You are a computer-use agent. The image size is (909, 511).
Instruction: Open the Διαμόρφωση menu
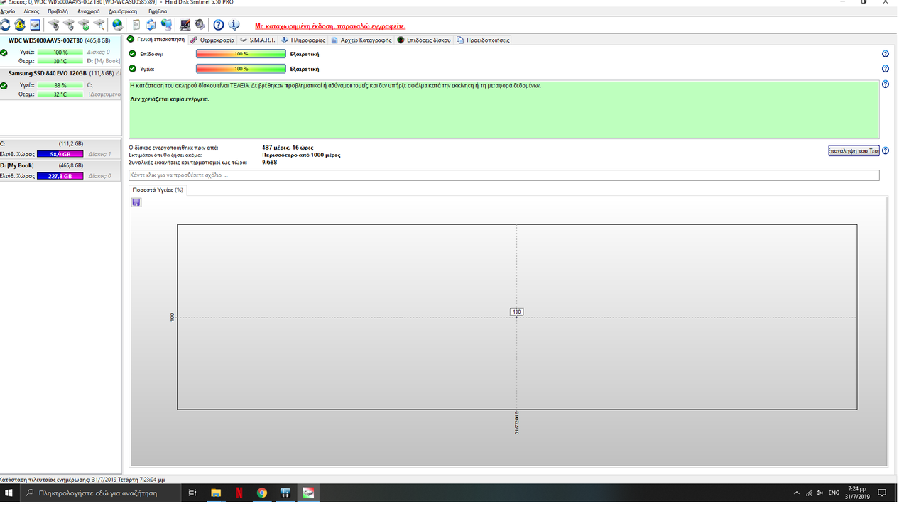(x=124, y=11)
